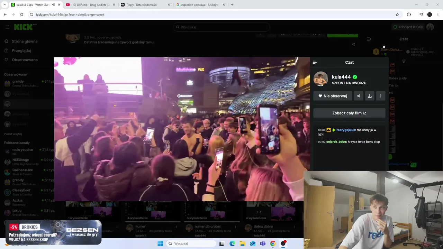Close the clip modal with X
Viewport: 443px width, 249px height.
click(384, 47)
